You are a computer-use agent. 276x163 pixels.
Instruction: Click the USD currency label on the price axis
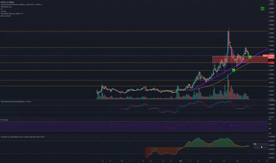pos(272,2)
